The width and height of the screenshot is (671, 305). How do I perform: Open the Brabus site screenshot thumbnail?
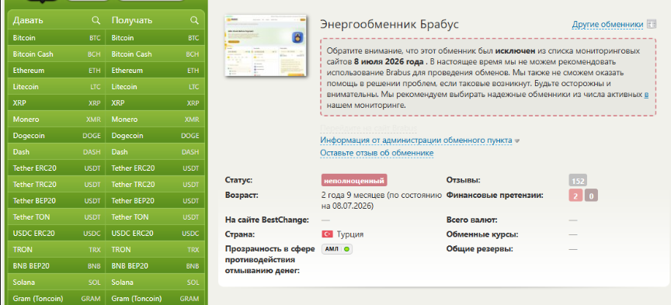click(x=266, y=46)
